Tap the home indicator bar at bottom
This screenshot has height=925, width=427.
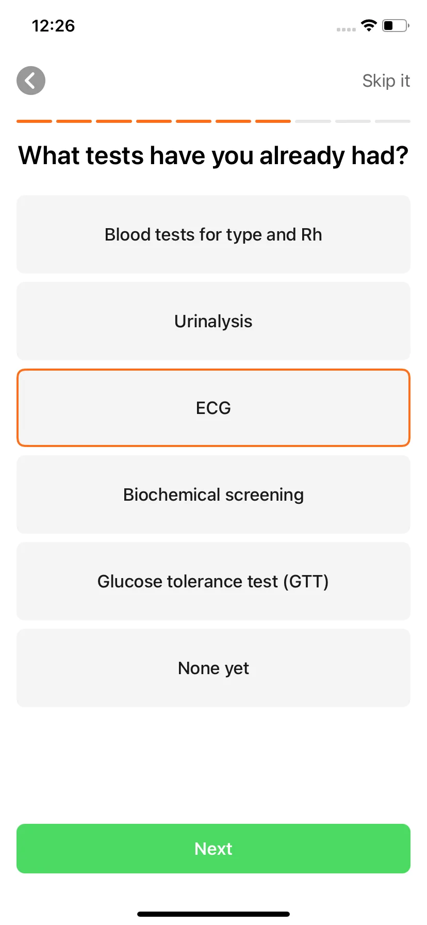(x=213, y=914)
